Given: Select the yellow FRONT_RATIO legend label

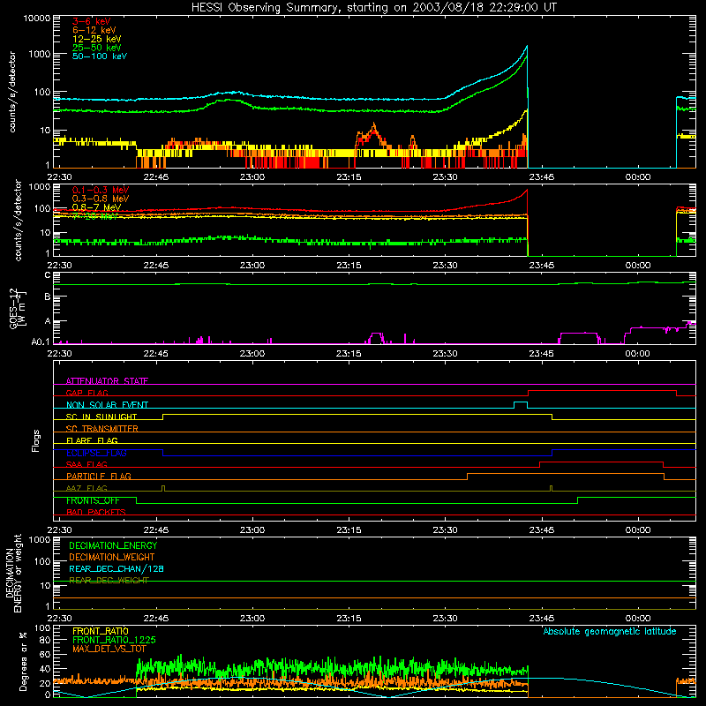Looking at the screenshot, I should coord(101,631).
